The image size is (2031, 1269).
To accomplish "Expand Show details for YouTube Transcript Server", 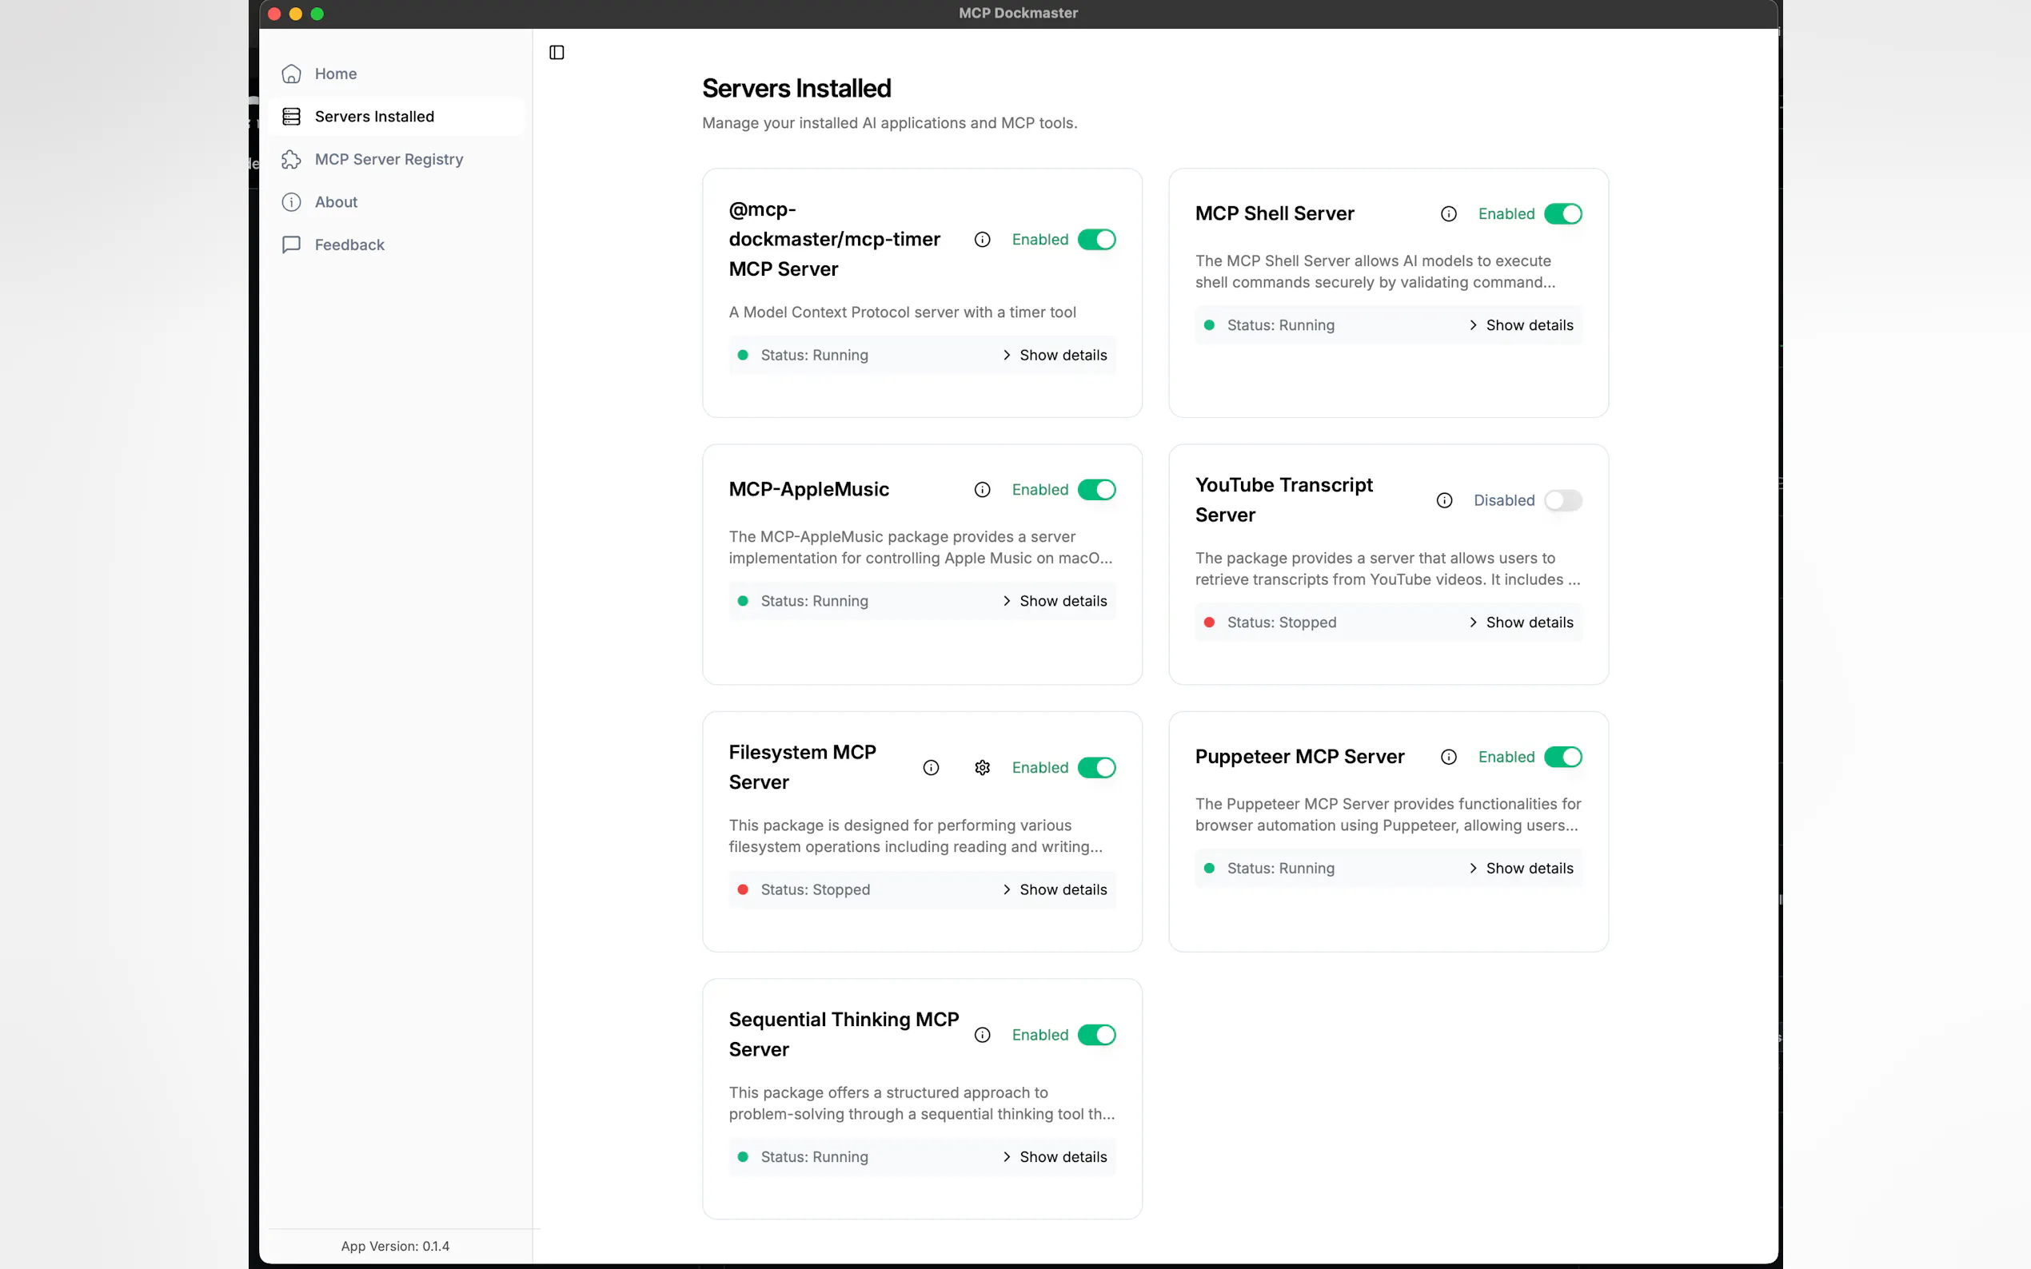I will pos(1521,622).
